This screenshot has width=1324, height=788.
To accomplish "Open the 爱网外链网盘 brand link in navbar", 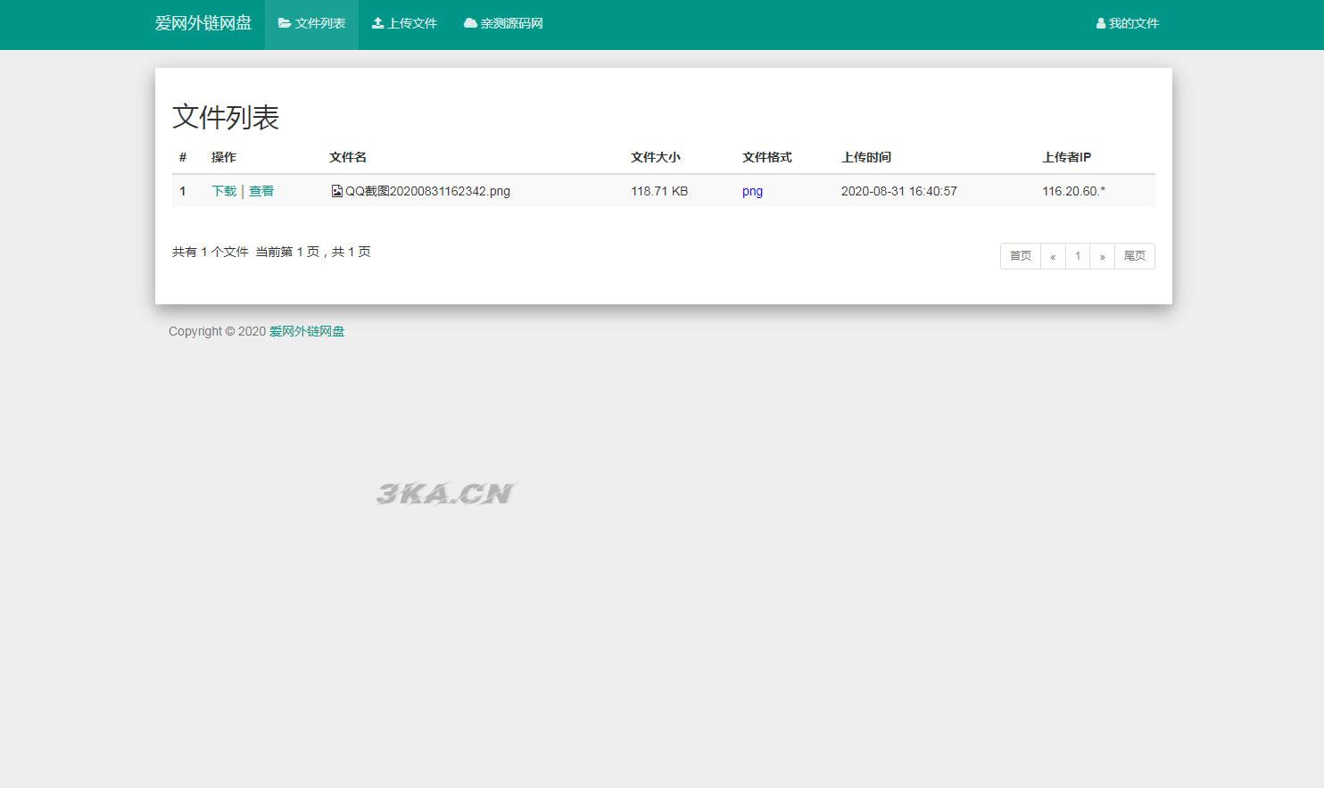I will [203, 23].
